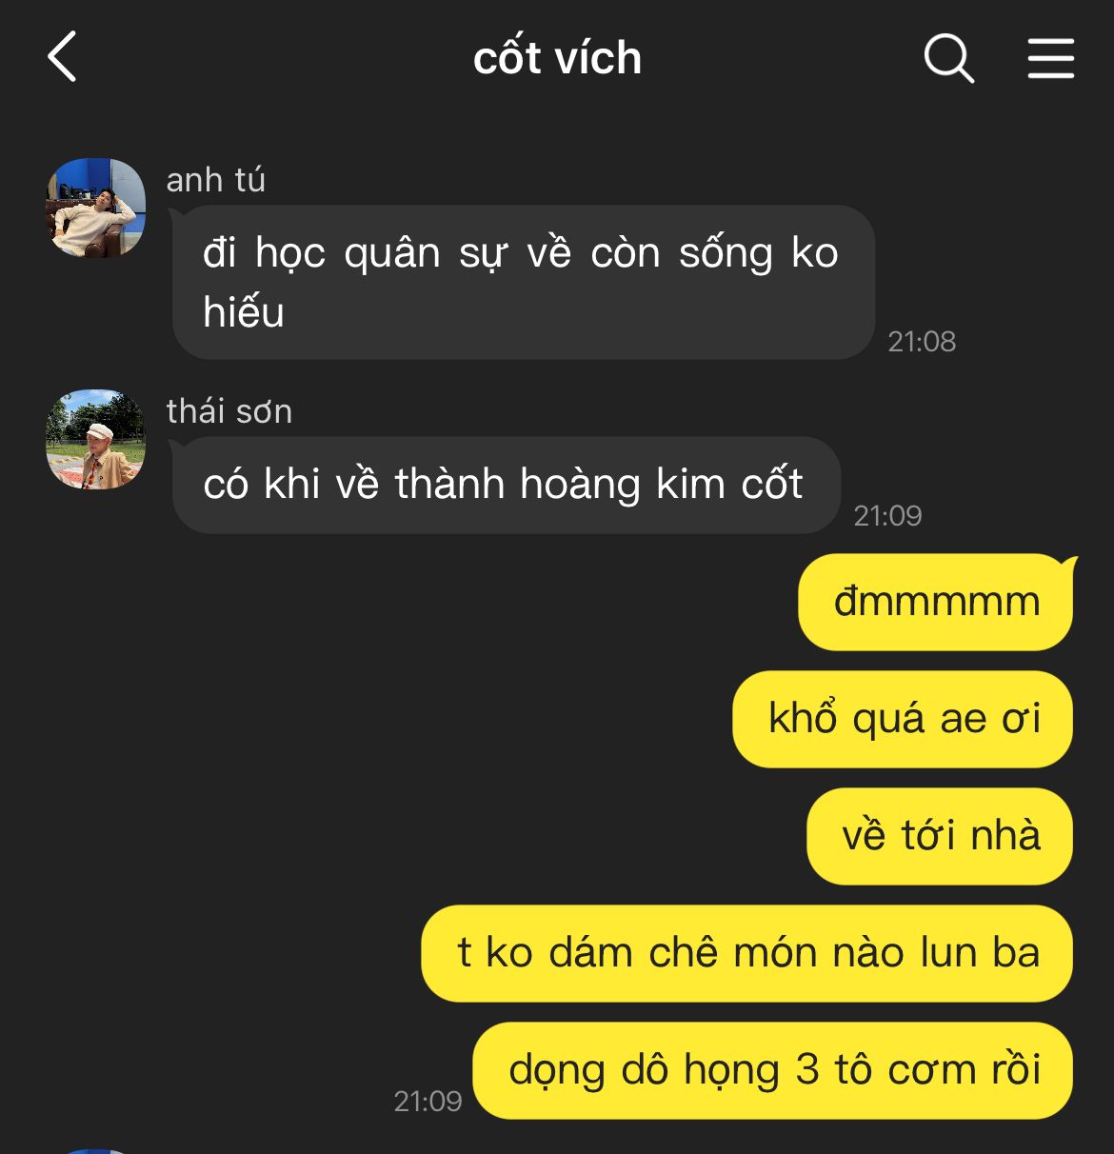Tap the khổ quá ae ơi bubble
The height and width of the screenshot is (1154, 1114).
click(x=903, y=719)
